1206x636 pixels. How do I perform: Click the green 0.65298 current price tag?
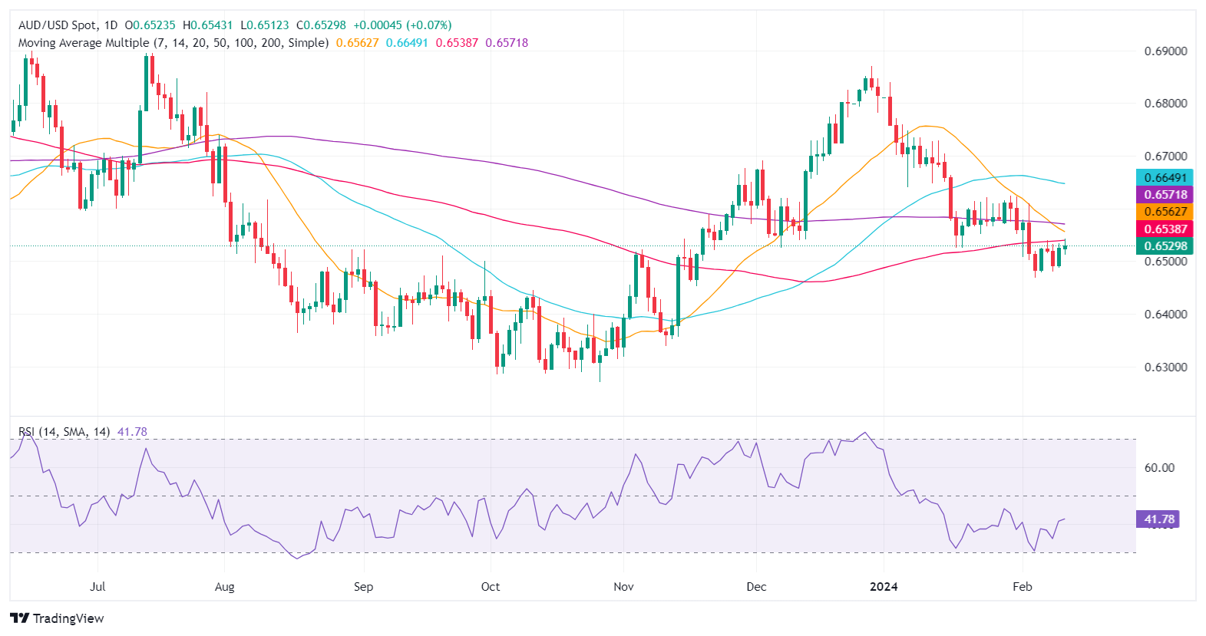coord(1165,246)
